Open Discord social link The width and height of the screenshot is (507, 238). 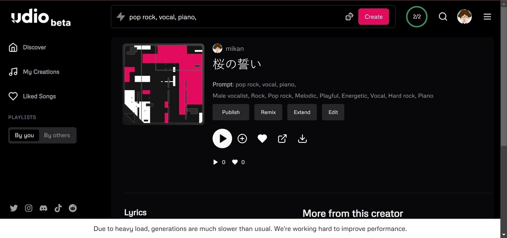[x=43, y=208]
